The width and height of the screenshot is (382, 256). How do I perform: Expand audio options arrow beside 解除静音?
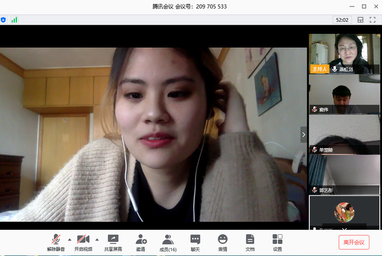69,240
